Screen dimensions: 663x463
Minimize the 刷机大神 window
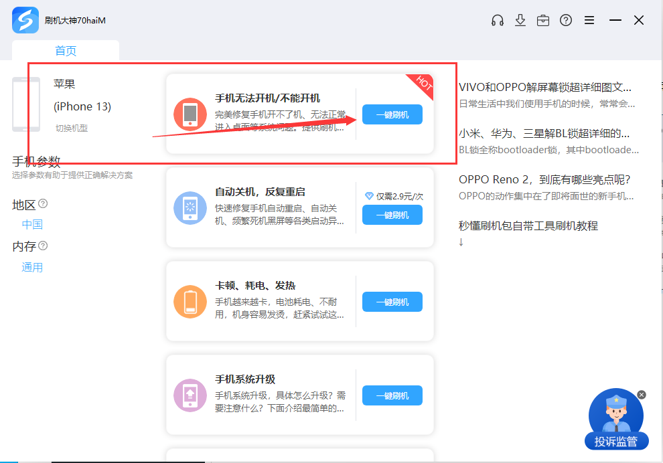tap(615, 20)
